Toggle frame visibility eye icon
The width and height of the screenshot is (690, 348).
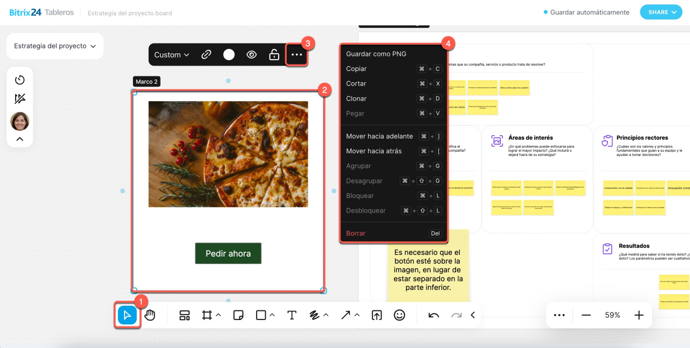click(x=251, y=54)
